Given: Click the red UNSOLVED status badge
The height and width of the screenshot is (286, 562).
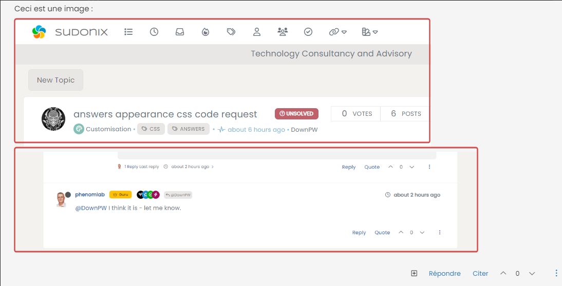Looking at the screenshot, I should click(296, 114).
